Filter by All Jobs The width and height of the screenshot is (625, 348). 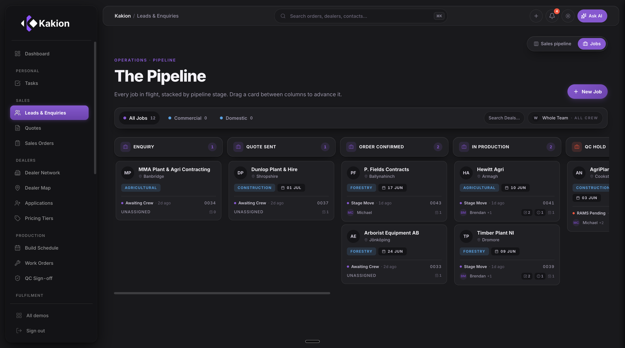coord(139,118)
